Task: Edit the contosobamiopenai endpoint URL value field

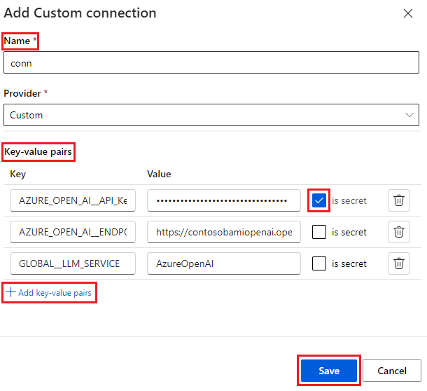Action: (224, 232)
